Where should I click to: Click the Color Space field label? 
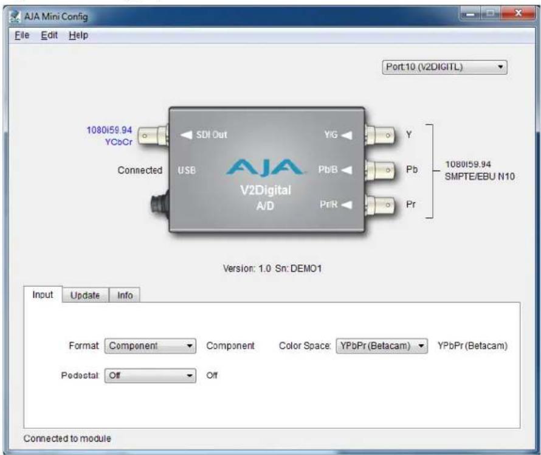pyautogui.click(x=305, y=346)
